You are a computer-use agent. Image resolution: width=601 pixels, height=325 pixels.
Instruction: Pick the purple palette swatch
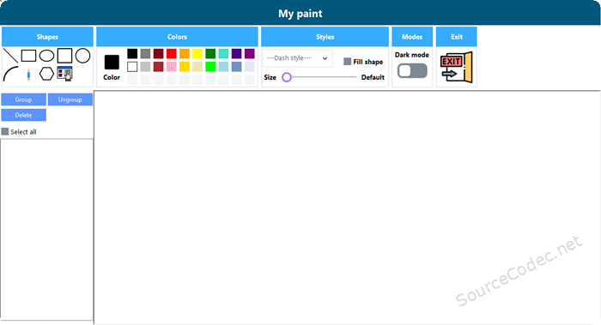pyautogui.click(x=250, y=53)
